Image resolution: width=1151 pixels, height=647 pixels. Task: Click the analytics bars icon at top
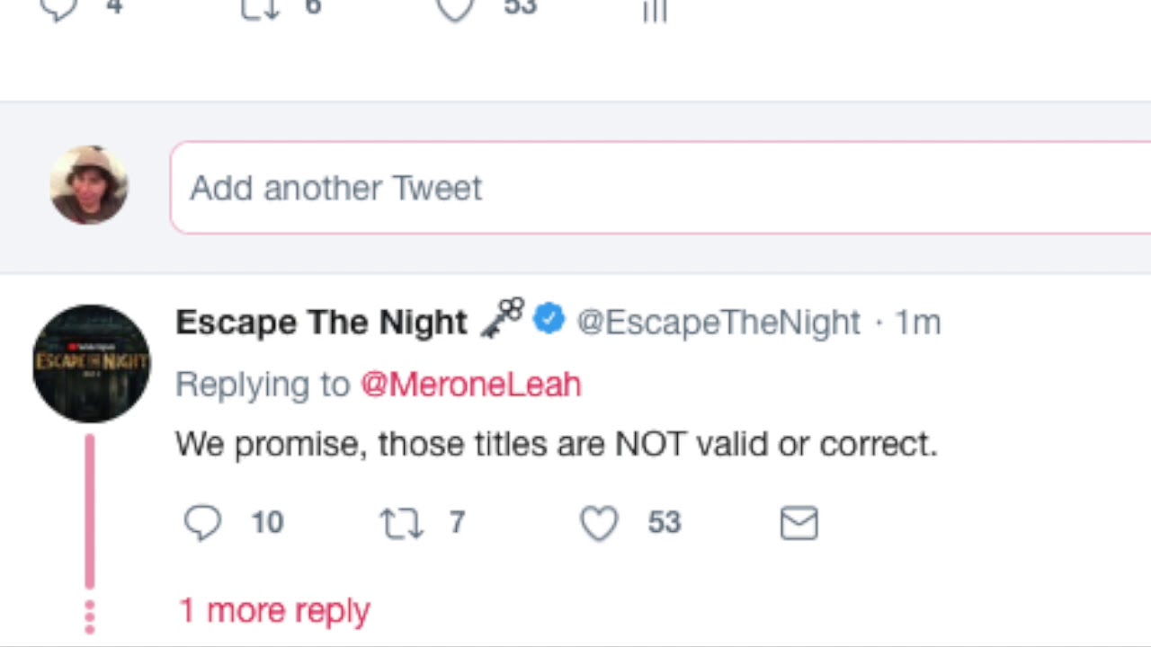655,10
